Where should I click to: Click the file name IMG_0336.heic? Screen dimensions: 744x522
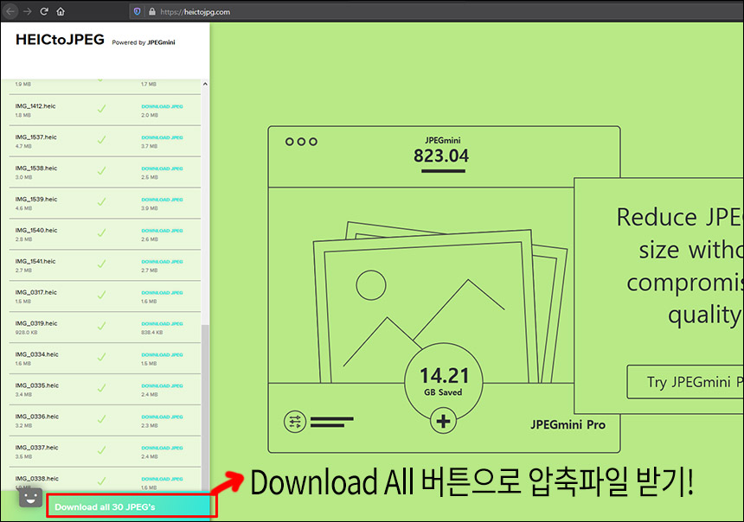point(37,417)
